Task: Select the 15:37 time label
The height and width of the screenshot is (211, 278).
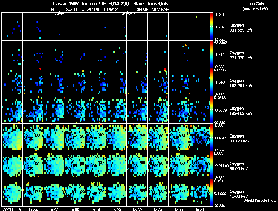Action: (158, 210)
